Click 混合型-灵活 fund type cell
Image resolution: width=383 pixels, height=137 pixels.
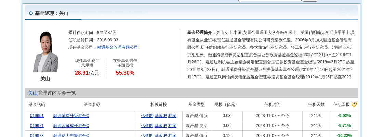[x=196, y=126]
